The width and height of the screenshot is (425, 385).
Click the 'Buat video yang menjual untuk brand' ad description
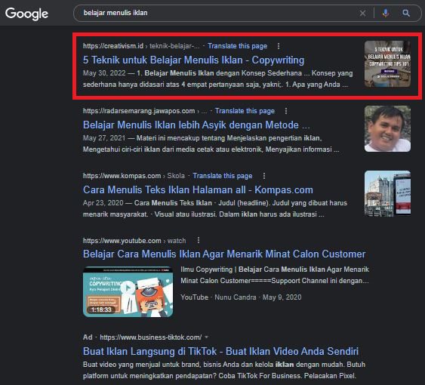(224, 370)
